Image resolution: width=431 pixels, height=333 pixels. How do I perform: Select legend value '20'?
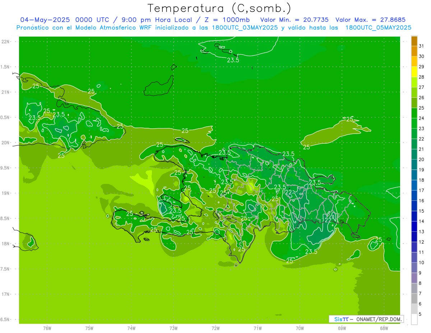click(x=421, y=159)
